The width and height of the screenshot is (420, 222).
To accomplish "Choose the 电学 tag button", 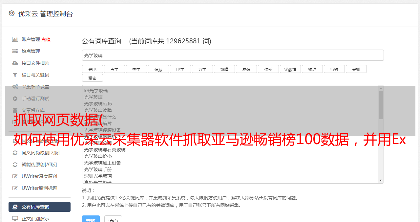I will pyautogui.click(x=180, y=69).
